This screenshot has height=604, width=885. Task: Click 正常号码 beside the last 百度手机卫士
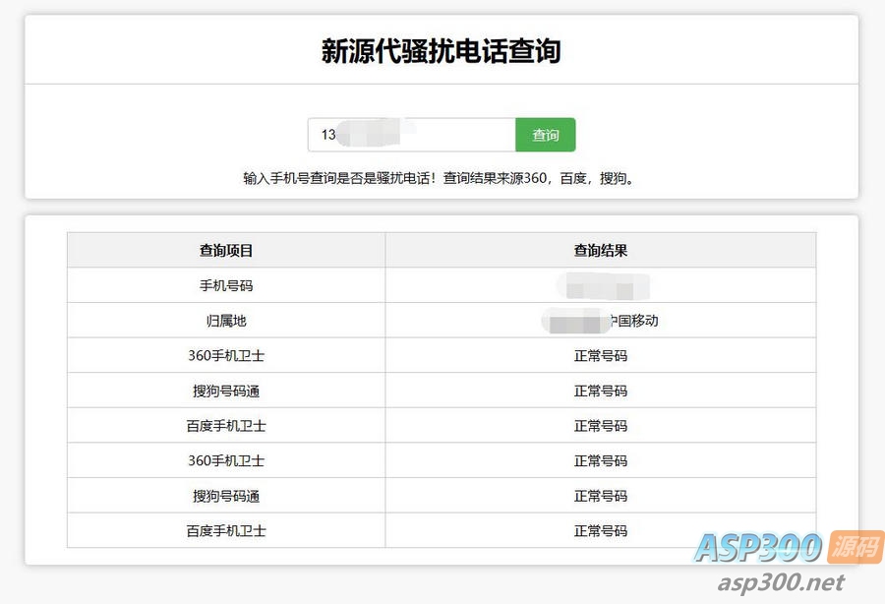[601, 530]
